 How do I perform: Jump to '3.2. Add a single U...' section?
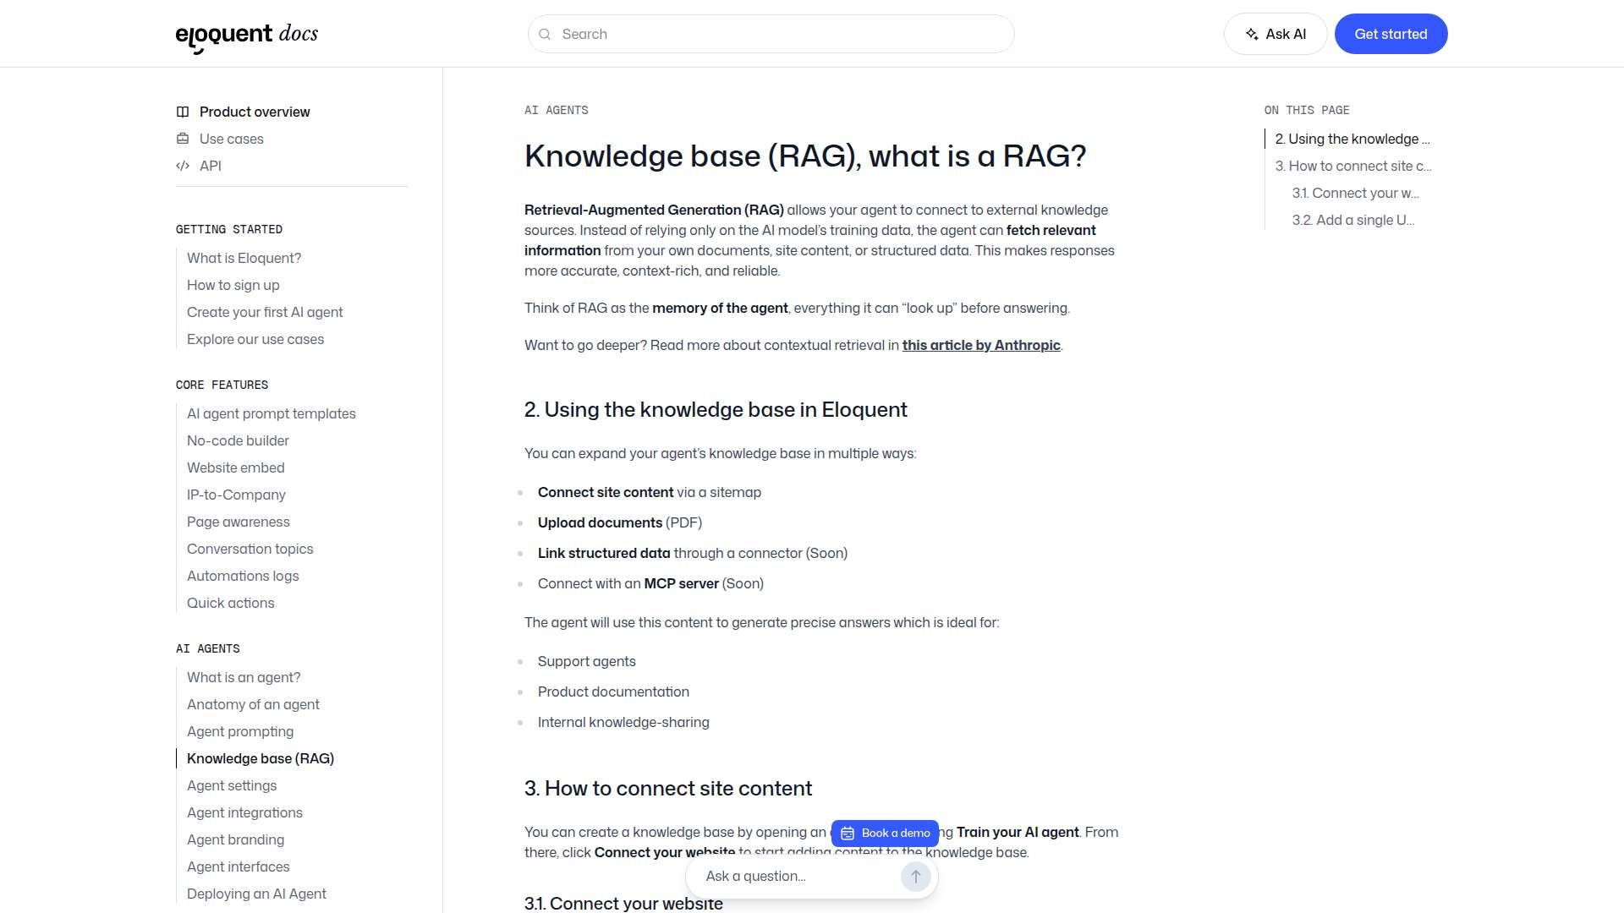pos(1353,220)
